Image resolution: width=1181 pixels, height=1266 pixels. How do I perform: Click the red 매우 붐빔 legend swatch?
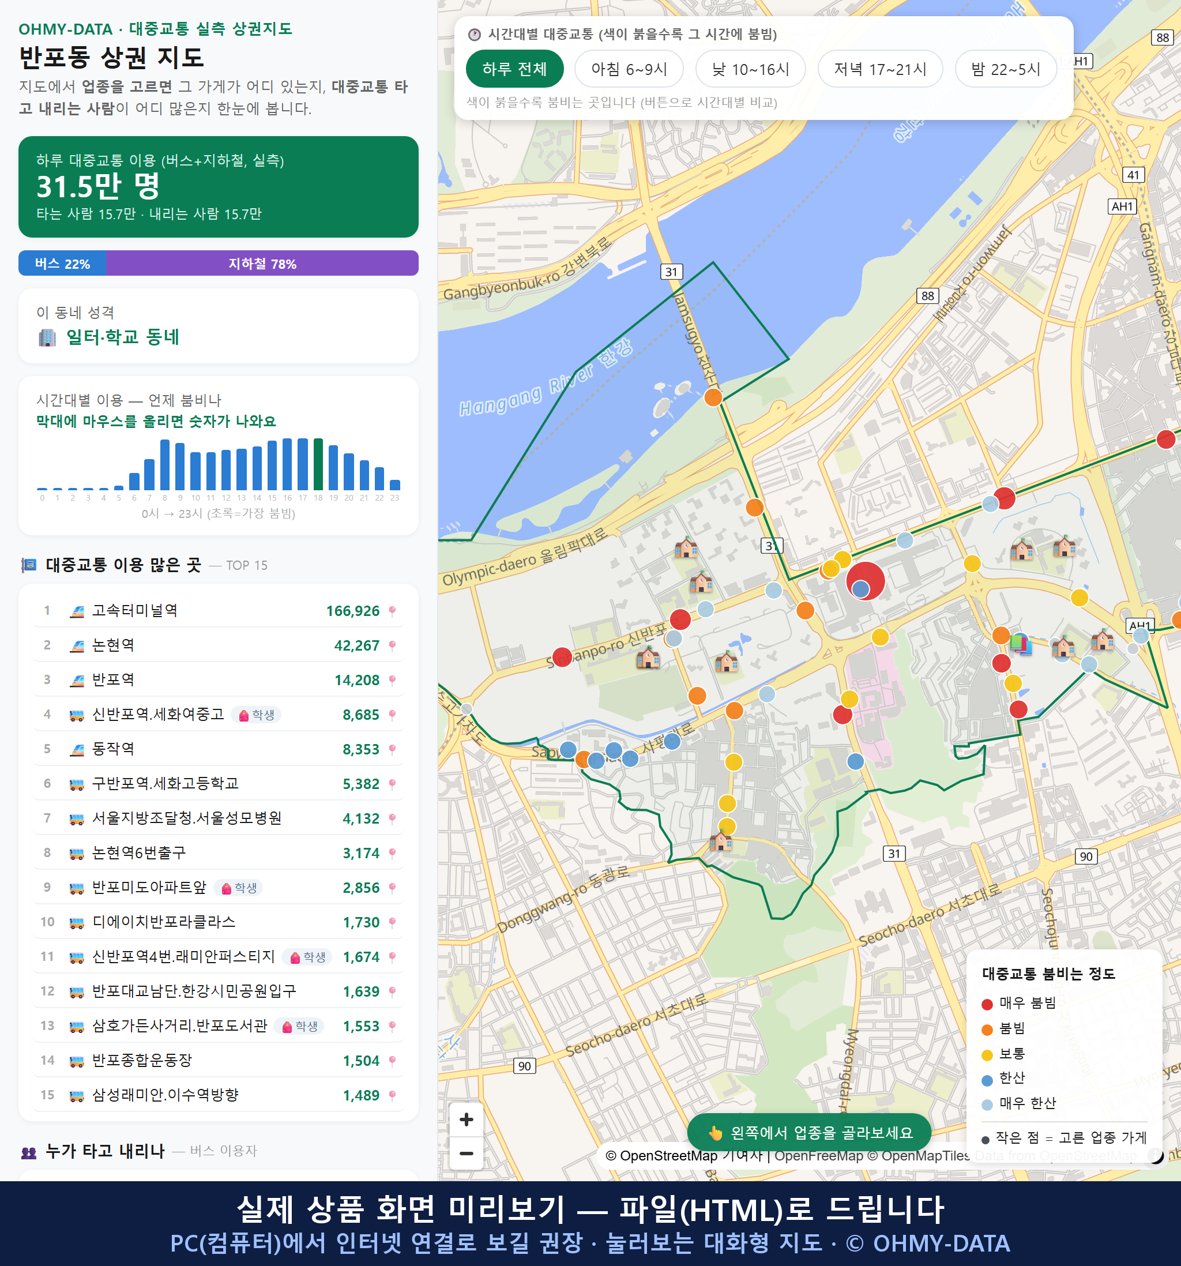coord(987,1004)
